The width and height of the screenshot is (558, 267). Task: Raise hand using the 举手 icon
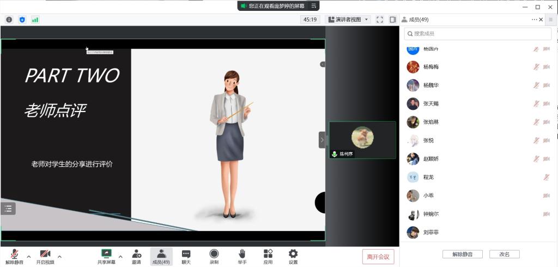pyautogui.click(x=242, y=256)
